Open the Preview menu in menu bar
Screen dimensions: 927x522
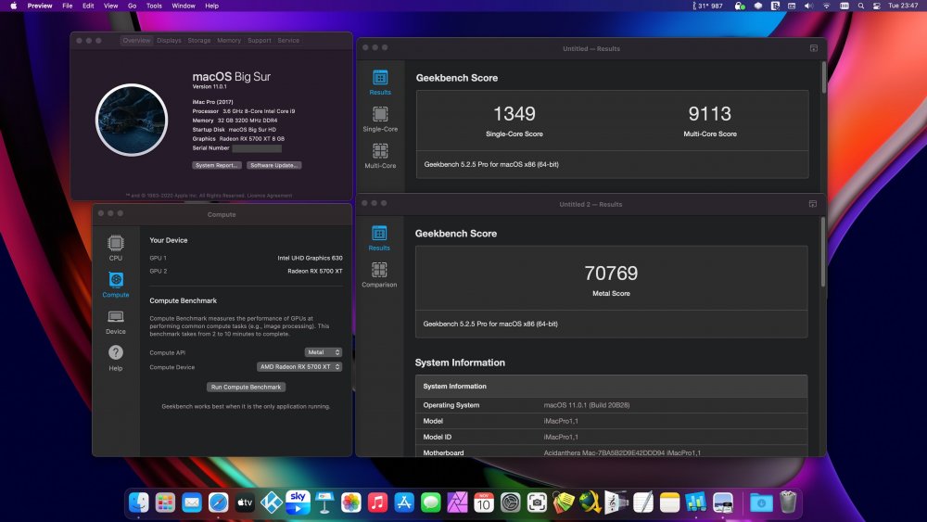tap(40, 6)
